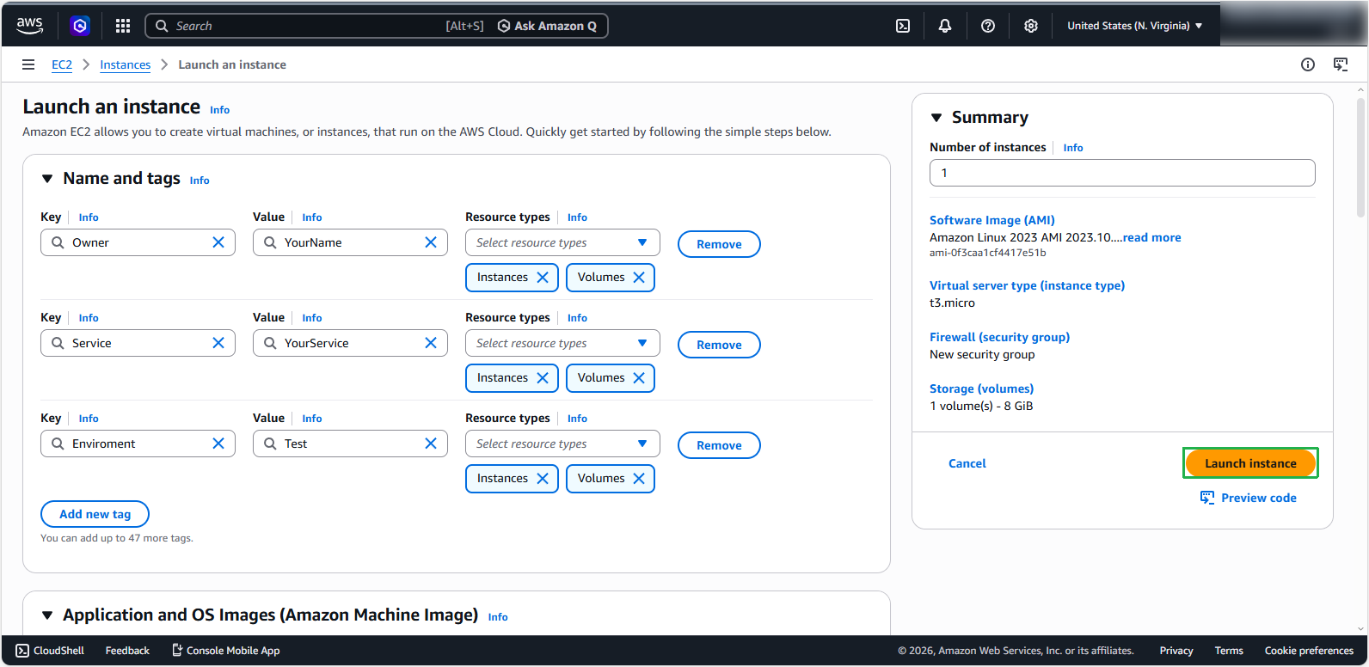Open Storage (volumes) summary link
The width and height of the screenshot is (1369, 667).
pyautogui.click(x=981, y=389)
